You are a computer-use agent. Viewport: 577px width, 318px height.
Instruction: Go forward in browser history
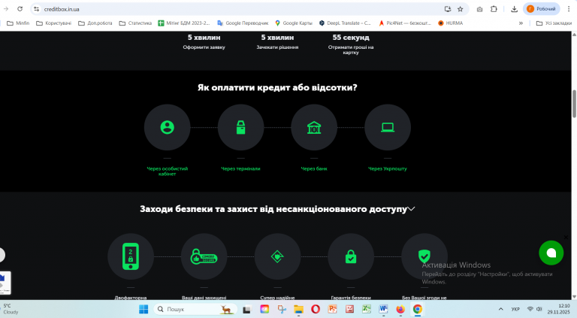(x=6, y=9)
